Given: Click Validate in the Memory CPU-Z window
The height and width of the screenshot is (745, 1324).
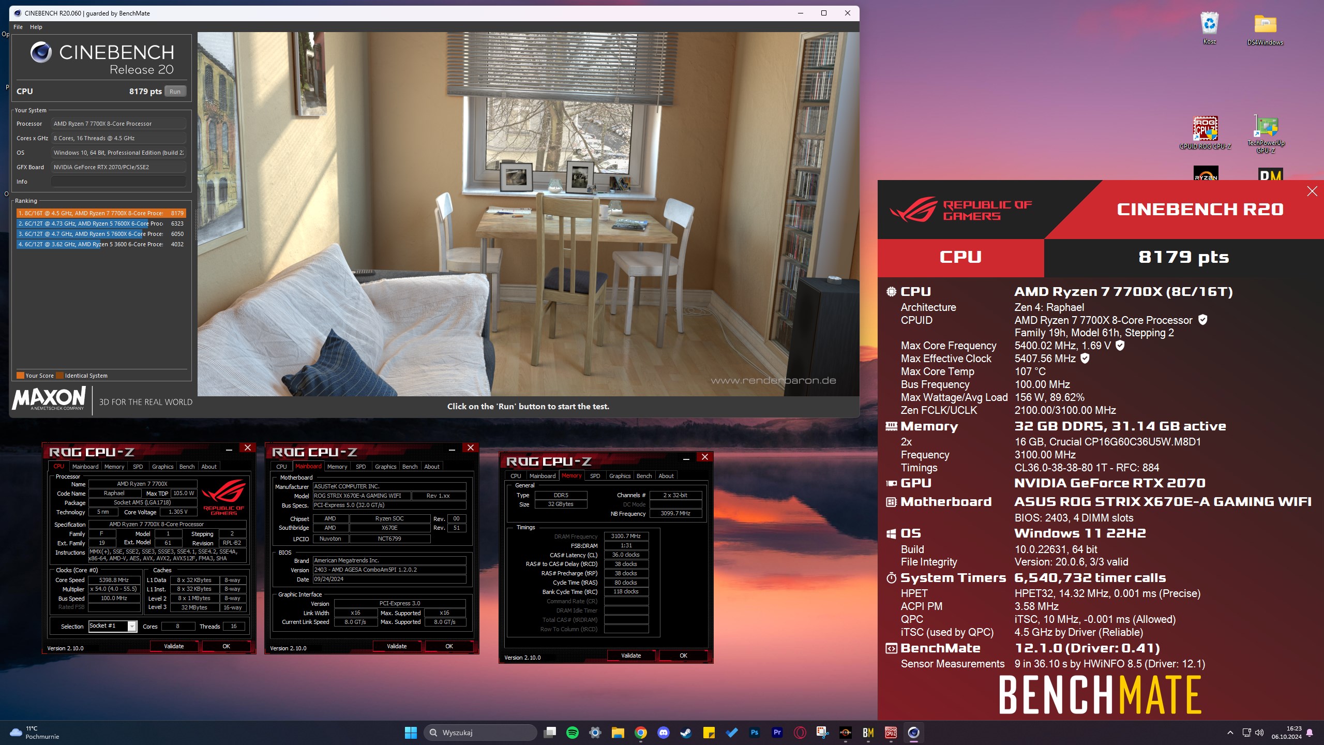Looking at the screenshot, I should 631,655.
